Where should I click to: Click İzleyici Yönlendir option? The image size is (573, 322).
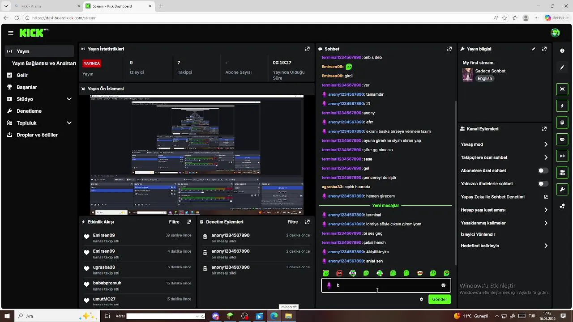point(478,234)
